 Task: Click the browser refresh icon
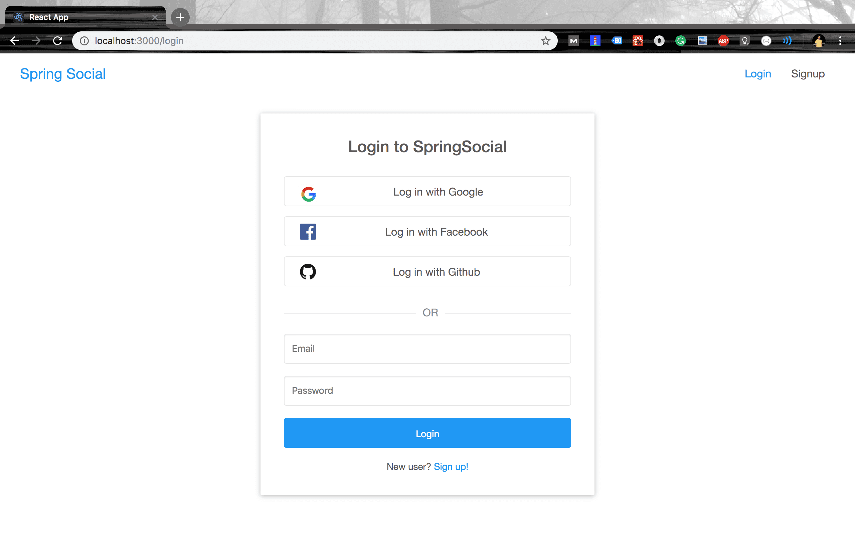(57, 41)
